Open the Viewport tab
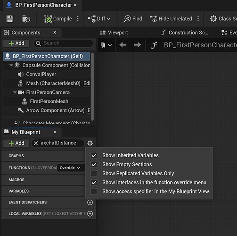The height and width of the screenshot is (236, 237). point(114,33)
